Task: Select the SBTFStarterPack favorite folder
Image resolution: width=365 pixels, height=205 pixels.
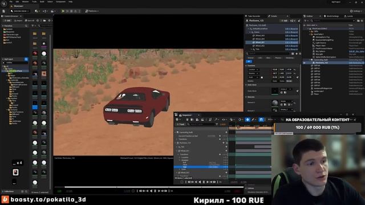Action: pyautogui.click(x=12, y=37)
